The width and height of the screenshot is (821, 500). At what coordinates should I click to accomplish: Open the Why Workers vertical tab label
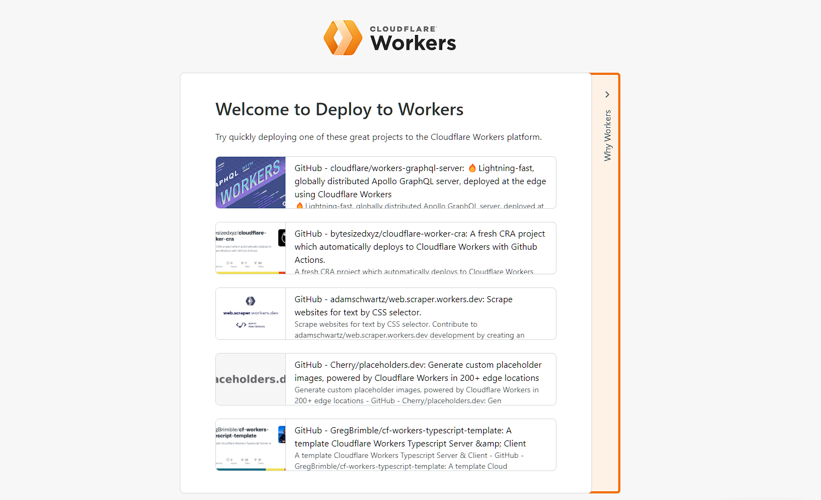pyautogui.click(x=607, y=136)
